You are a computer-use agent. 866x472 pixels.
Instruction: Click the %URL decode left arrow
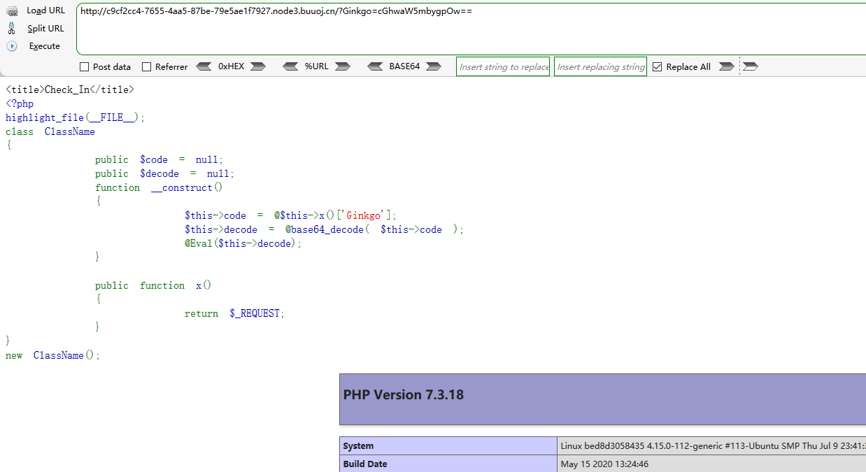(x=290, y=66)
